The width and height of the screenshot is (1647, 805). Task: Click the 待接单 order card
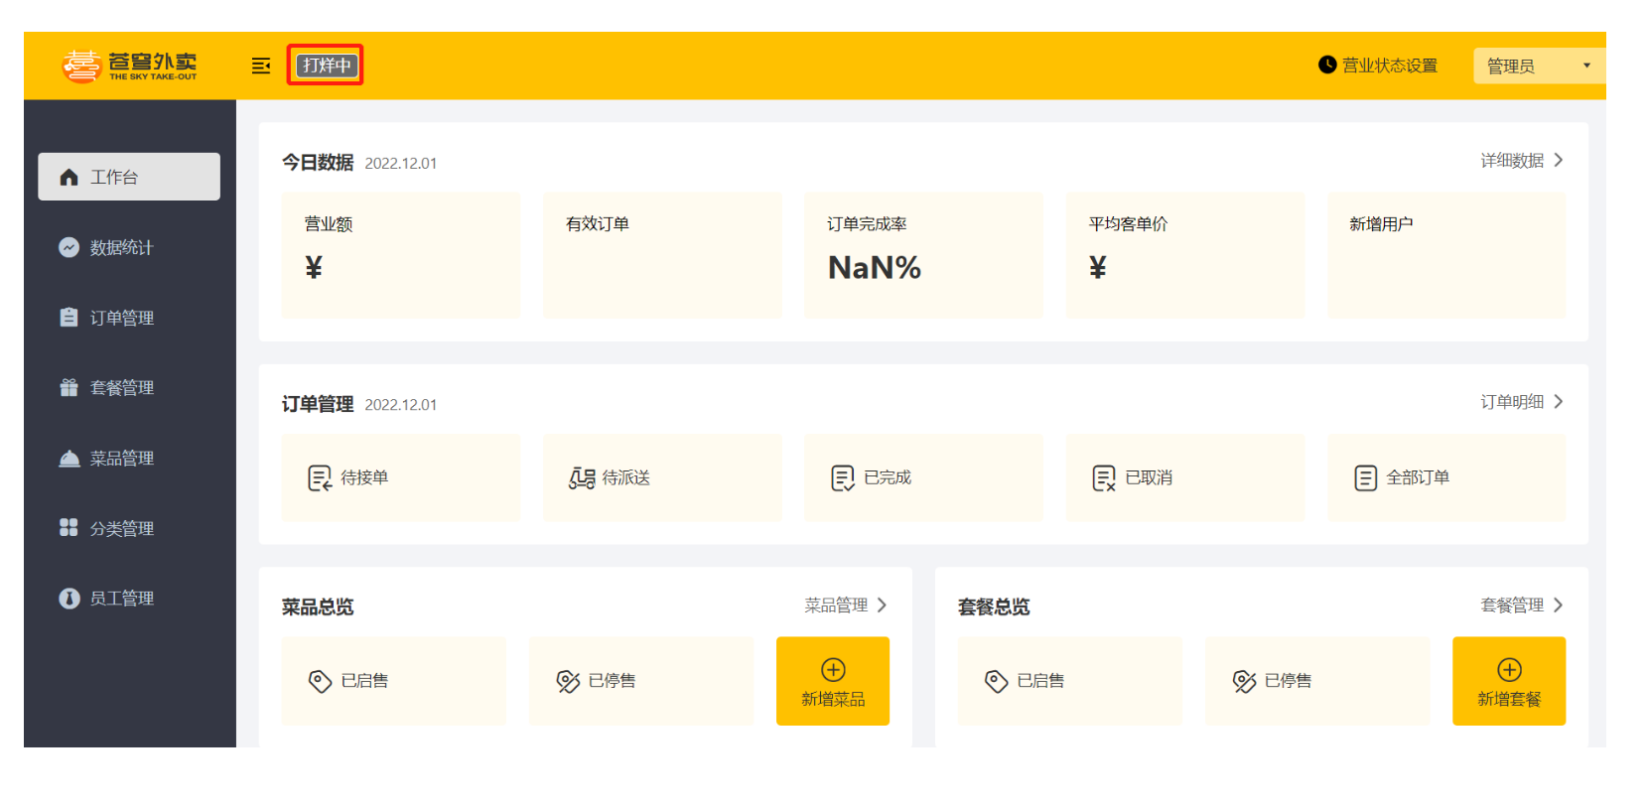401,477
